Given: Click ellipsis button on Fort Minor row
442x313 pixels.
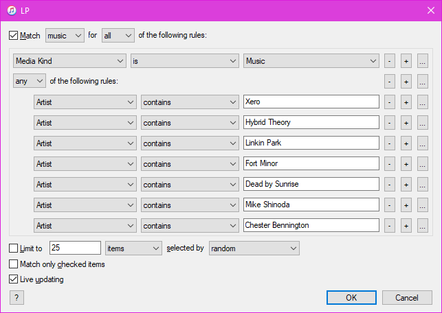Looking at the screenshot, I should coord(423,163).
